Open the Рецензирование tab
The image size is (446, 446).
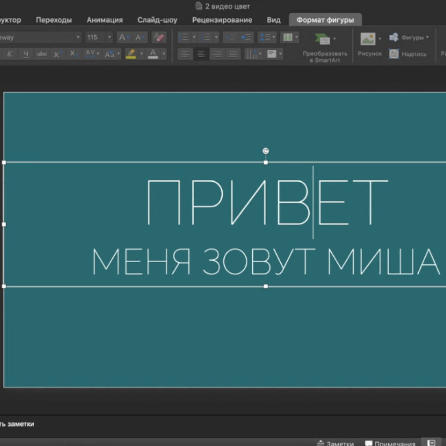coord(222,20)
